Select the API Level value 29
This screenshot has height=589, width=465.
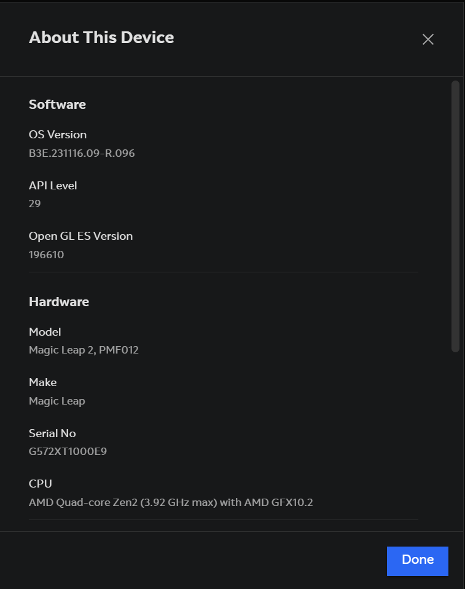click(x=34, y=204)
